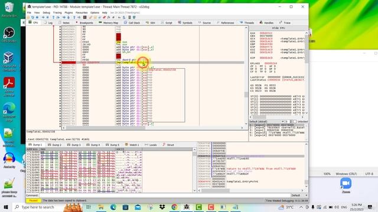Viewport: 378px width, 212px height.
Task: Toggle the Unlocked checkbox under registers
Action: (x=295, y=122)
